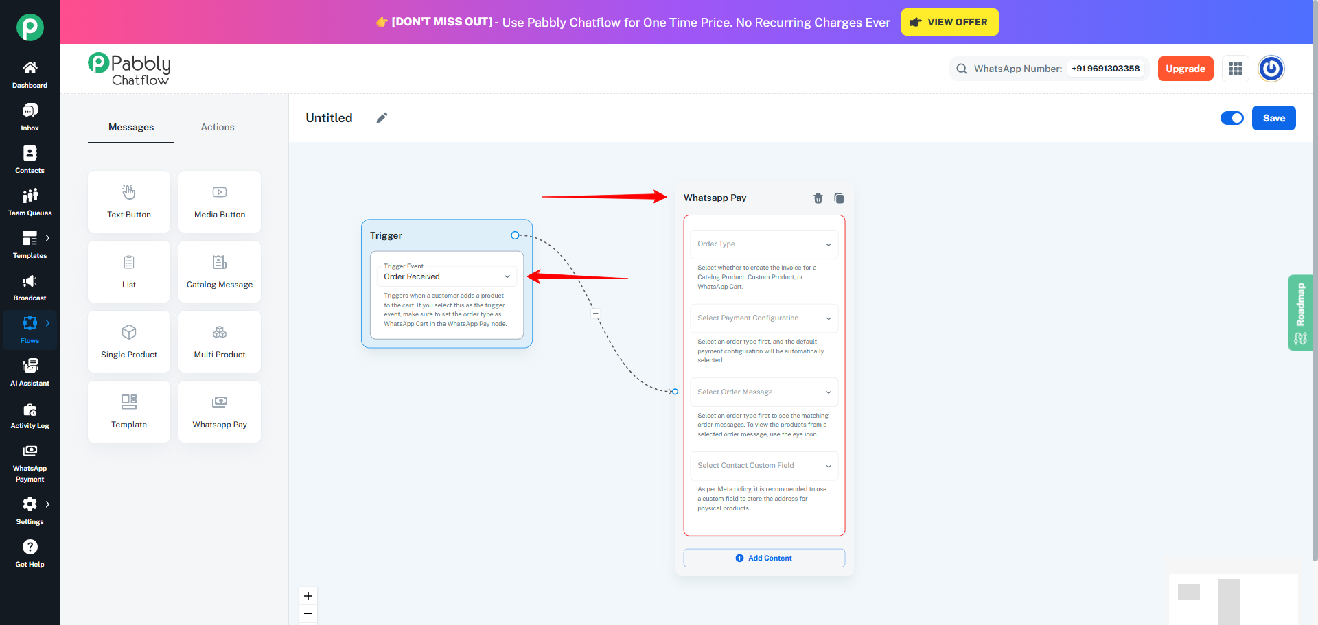Open the Roadmap side tab
This screenshot has width=1318, height=625.
[1300, 313]
